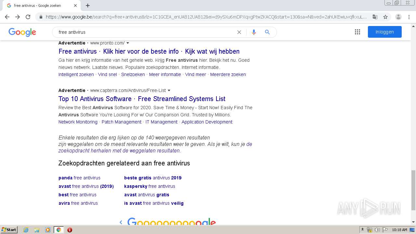Screen dimensions: 416x234
Task: Go forward with the browser forward arrow
Action: (x=18, y=17)
